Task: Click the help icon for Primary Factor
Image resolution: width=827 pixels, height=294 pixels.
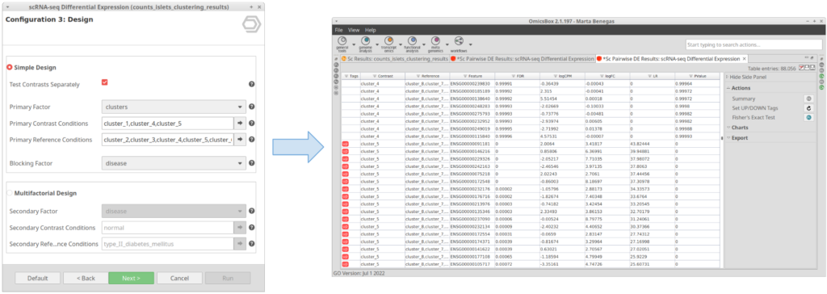Action: click(252, 107)
